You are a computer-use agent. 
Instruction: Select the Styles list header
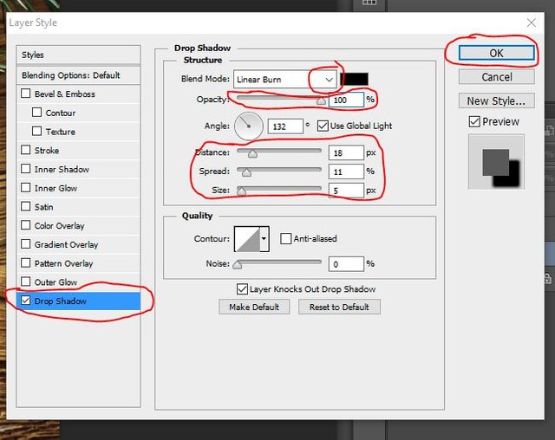point(78,55)
